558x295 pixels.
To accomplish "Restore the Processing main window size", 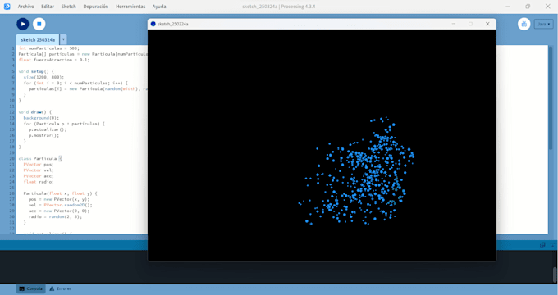I will [x=528, y=7].
